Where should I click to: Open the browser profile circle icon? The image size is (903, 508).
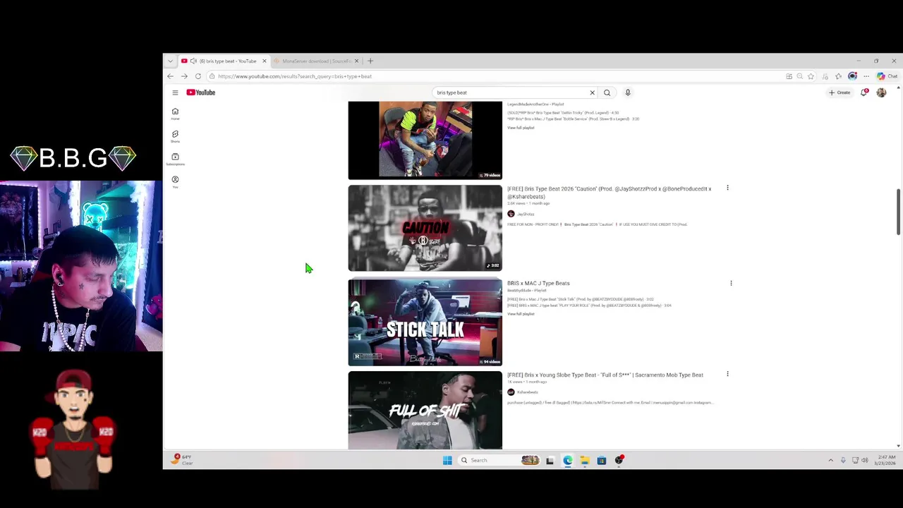(852, 76)
